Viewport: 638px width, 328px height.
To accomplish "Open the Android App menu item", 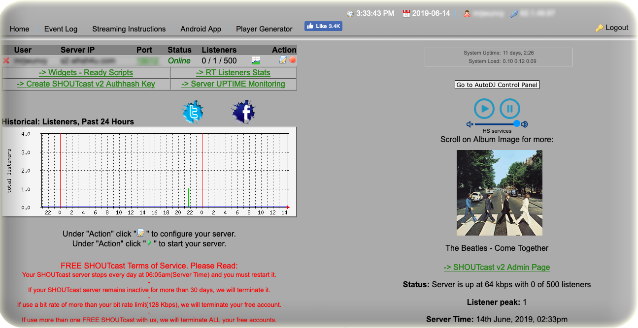I will coord(201,29).
